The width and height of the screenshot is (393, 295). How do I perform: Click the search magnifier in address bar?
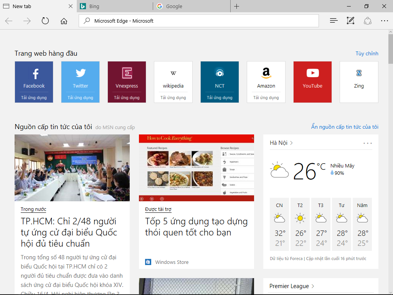click(x=87, y=21)
